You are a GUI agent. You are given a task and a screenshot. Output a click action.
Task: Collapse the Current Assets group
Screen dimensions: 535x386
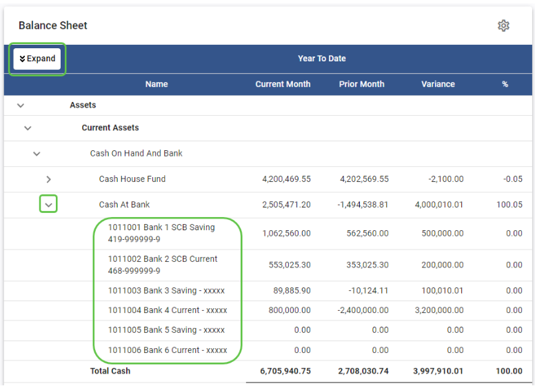tap(28, 128)
